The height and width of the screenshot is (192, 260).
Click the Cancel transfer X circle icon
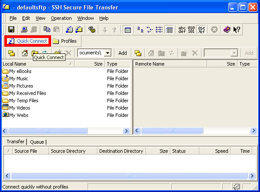click(214, 30)
